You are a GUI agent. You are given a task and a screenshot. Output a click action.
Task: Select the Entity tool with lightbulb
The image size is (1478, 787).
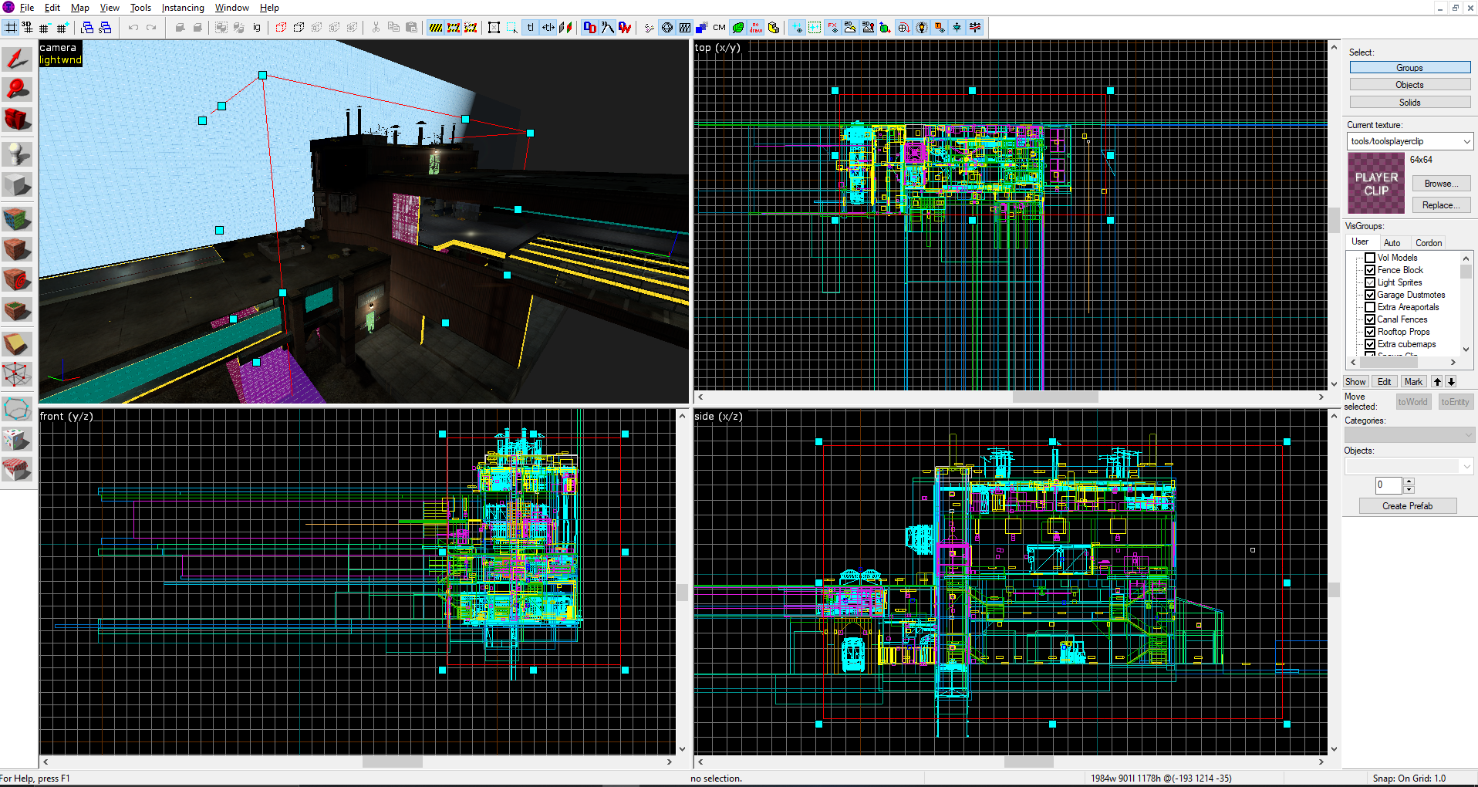(x=18, y=154)
